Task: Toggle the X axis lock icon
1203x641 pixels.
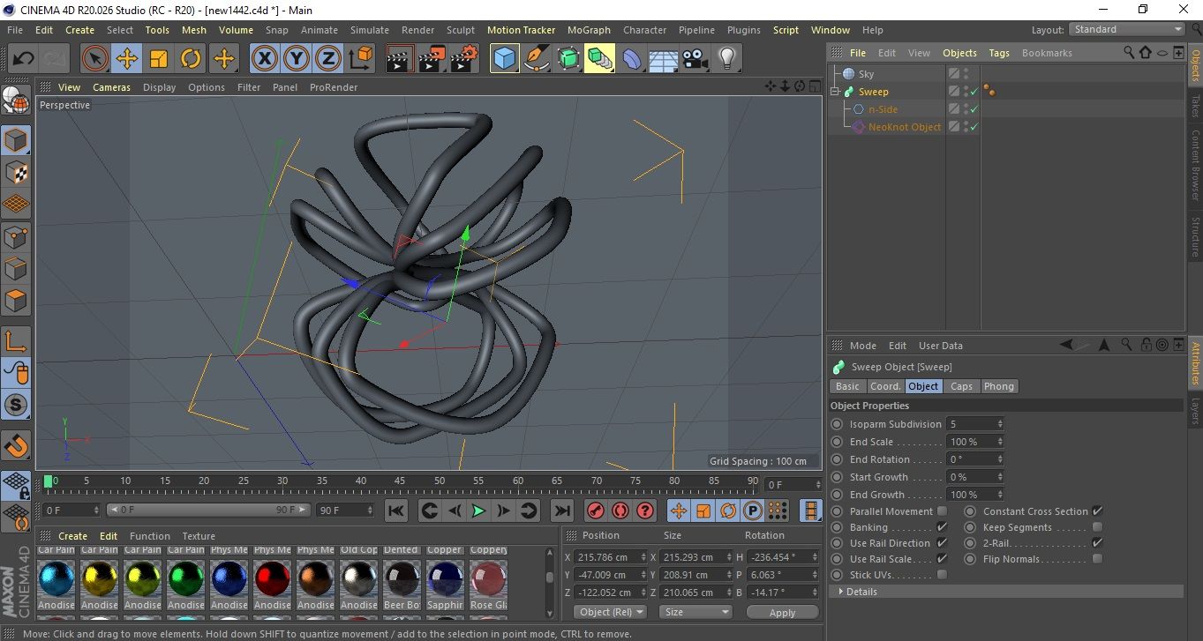Action: [x=264, y=59]
